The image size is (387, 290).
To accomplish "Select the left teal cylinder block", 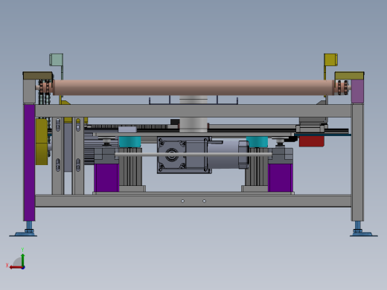I will [129, 142].
